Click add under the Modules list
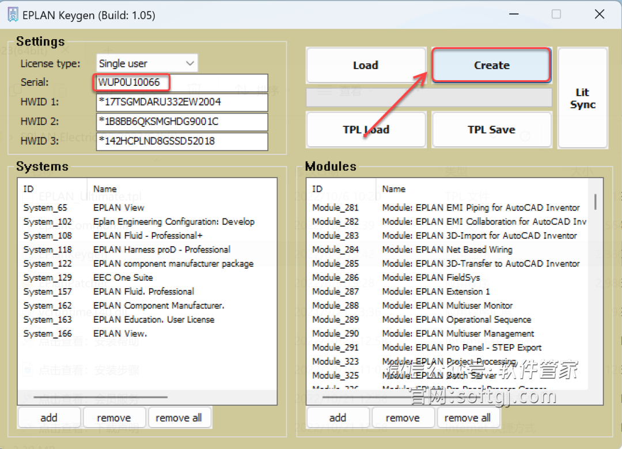 point(337,418)
